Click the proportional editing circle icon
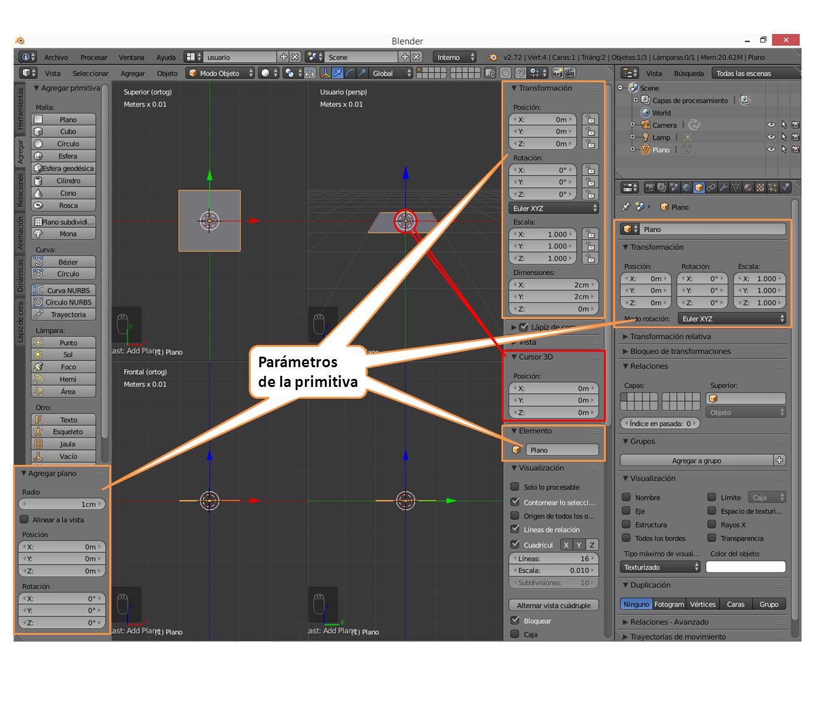This screenshot has width=817, height=701. pos(506,73)
